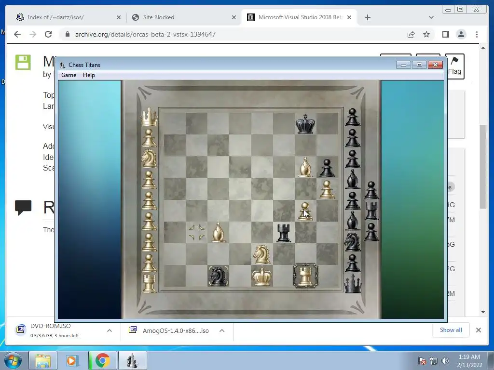Click the highlighted white rook

[x=305, y=276]
